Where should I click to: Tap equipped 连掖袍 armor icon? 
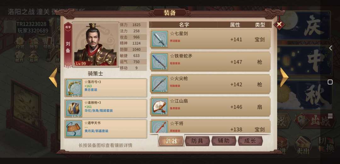tap(74, 108)
